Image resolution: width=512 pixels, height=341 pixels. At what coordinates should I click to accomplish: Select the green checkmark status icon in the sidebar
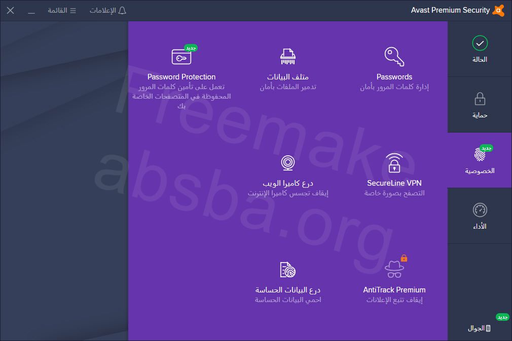480,43
